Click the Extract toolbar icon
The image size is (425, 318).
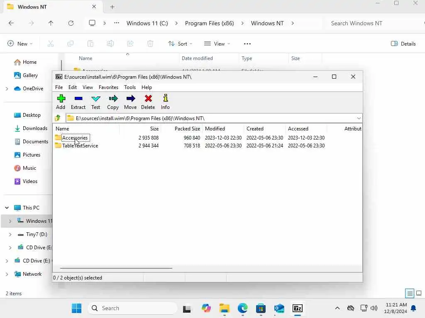(78, 102)
